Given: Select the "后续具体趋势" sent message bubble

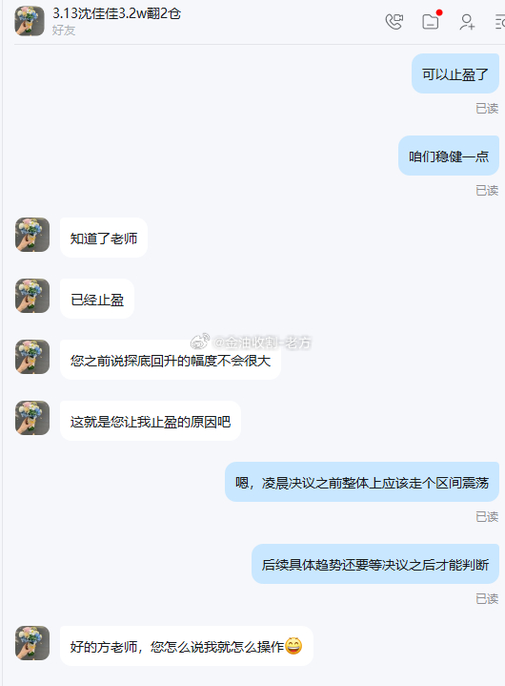Looking at the screenshot, I should (x=375, y=564).
